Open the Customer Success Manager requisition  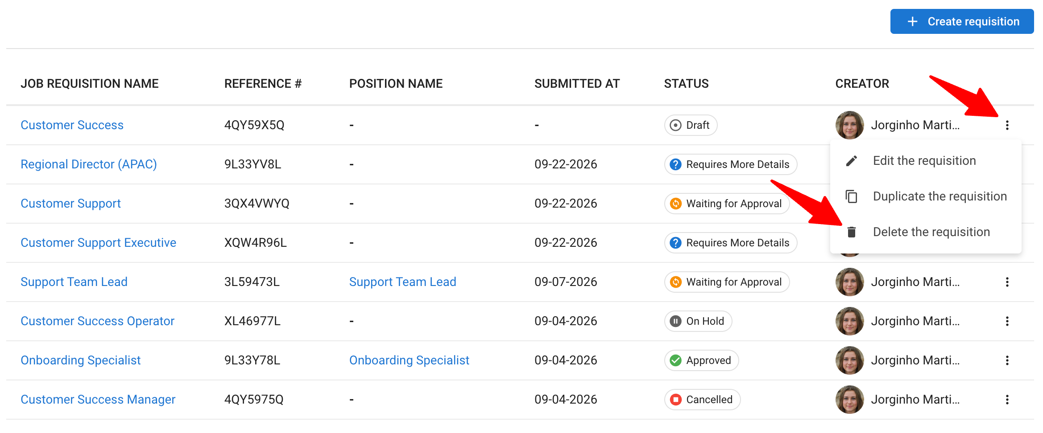click(x=98, y=400)
